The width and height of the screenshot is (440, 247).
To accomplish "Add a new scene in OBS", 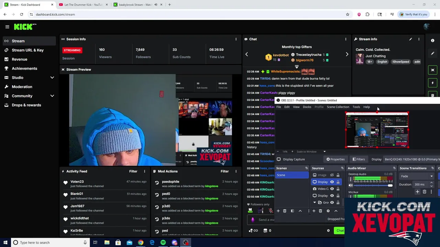I will click(x=278, y=211).
